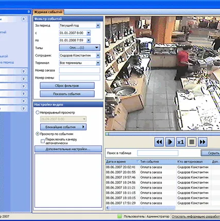Click the Номер смены input field
Viewport: 220px width, 221px height.
pyautogui.click(x=79, y=78)
